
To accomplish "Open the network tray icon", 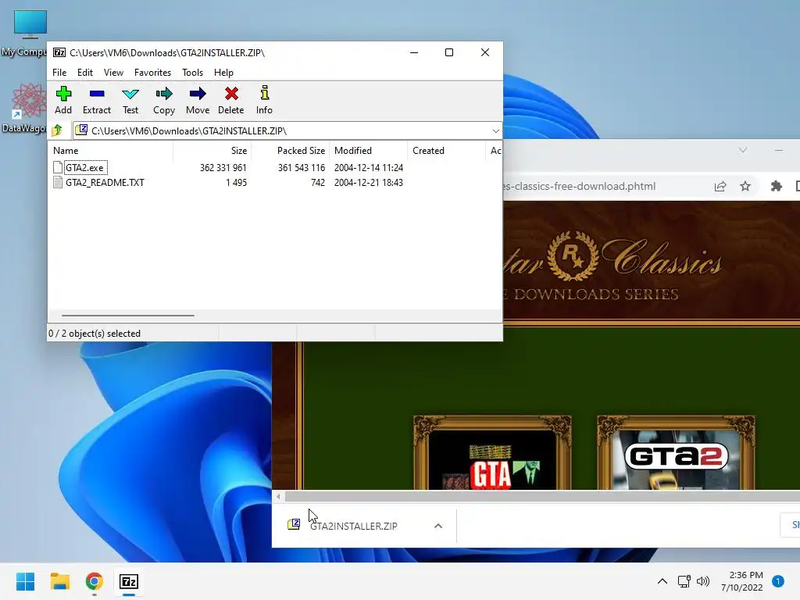I will [x=684, y=581].
